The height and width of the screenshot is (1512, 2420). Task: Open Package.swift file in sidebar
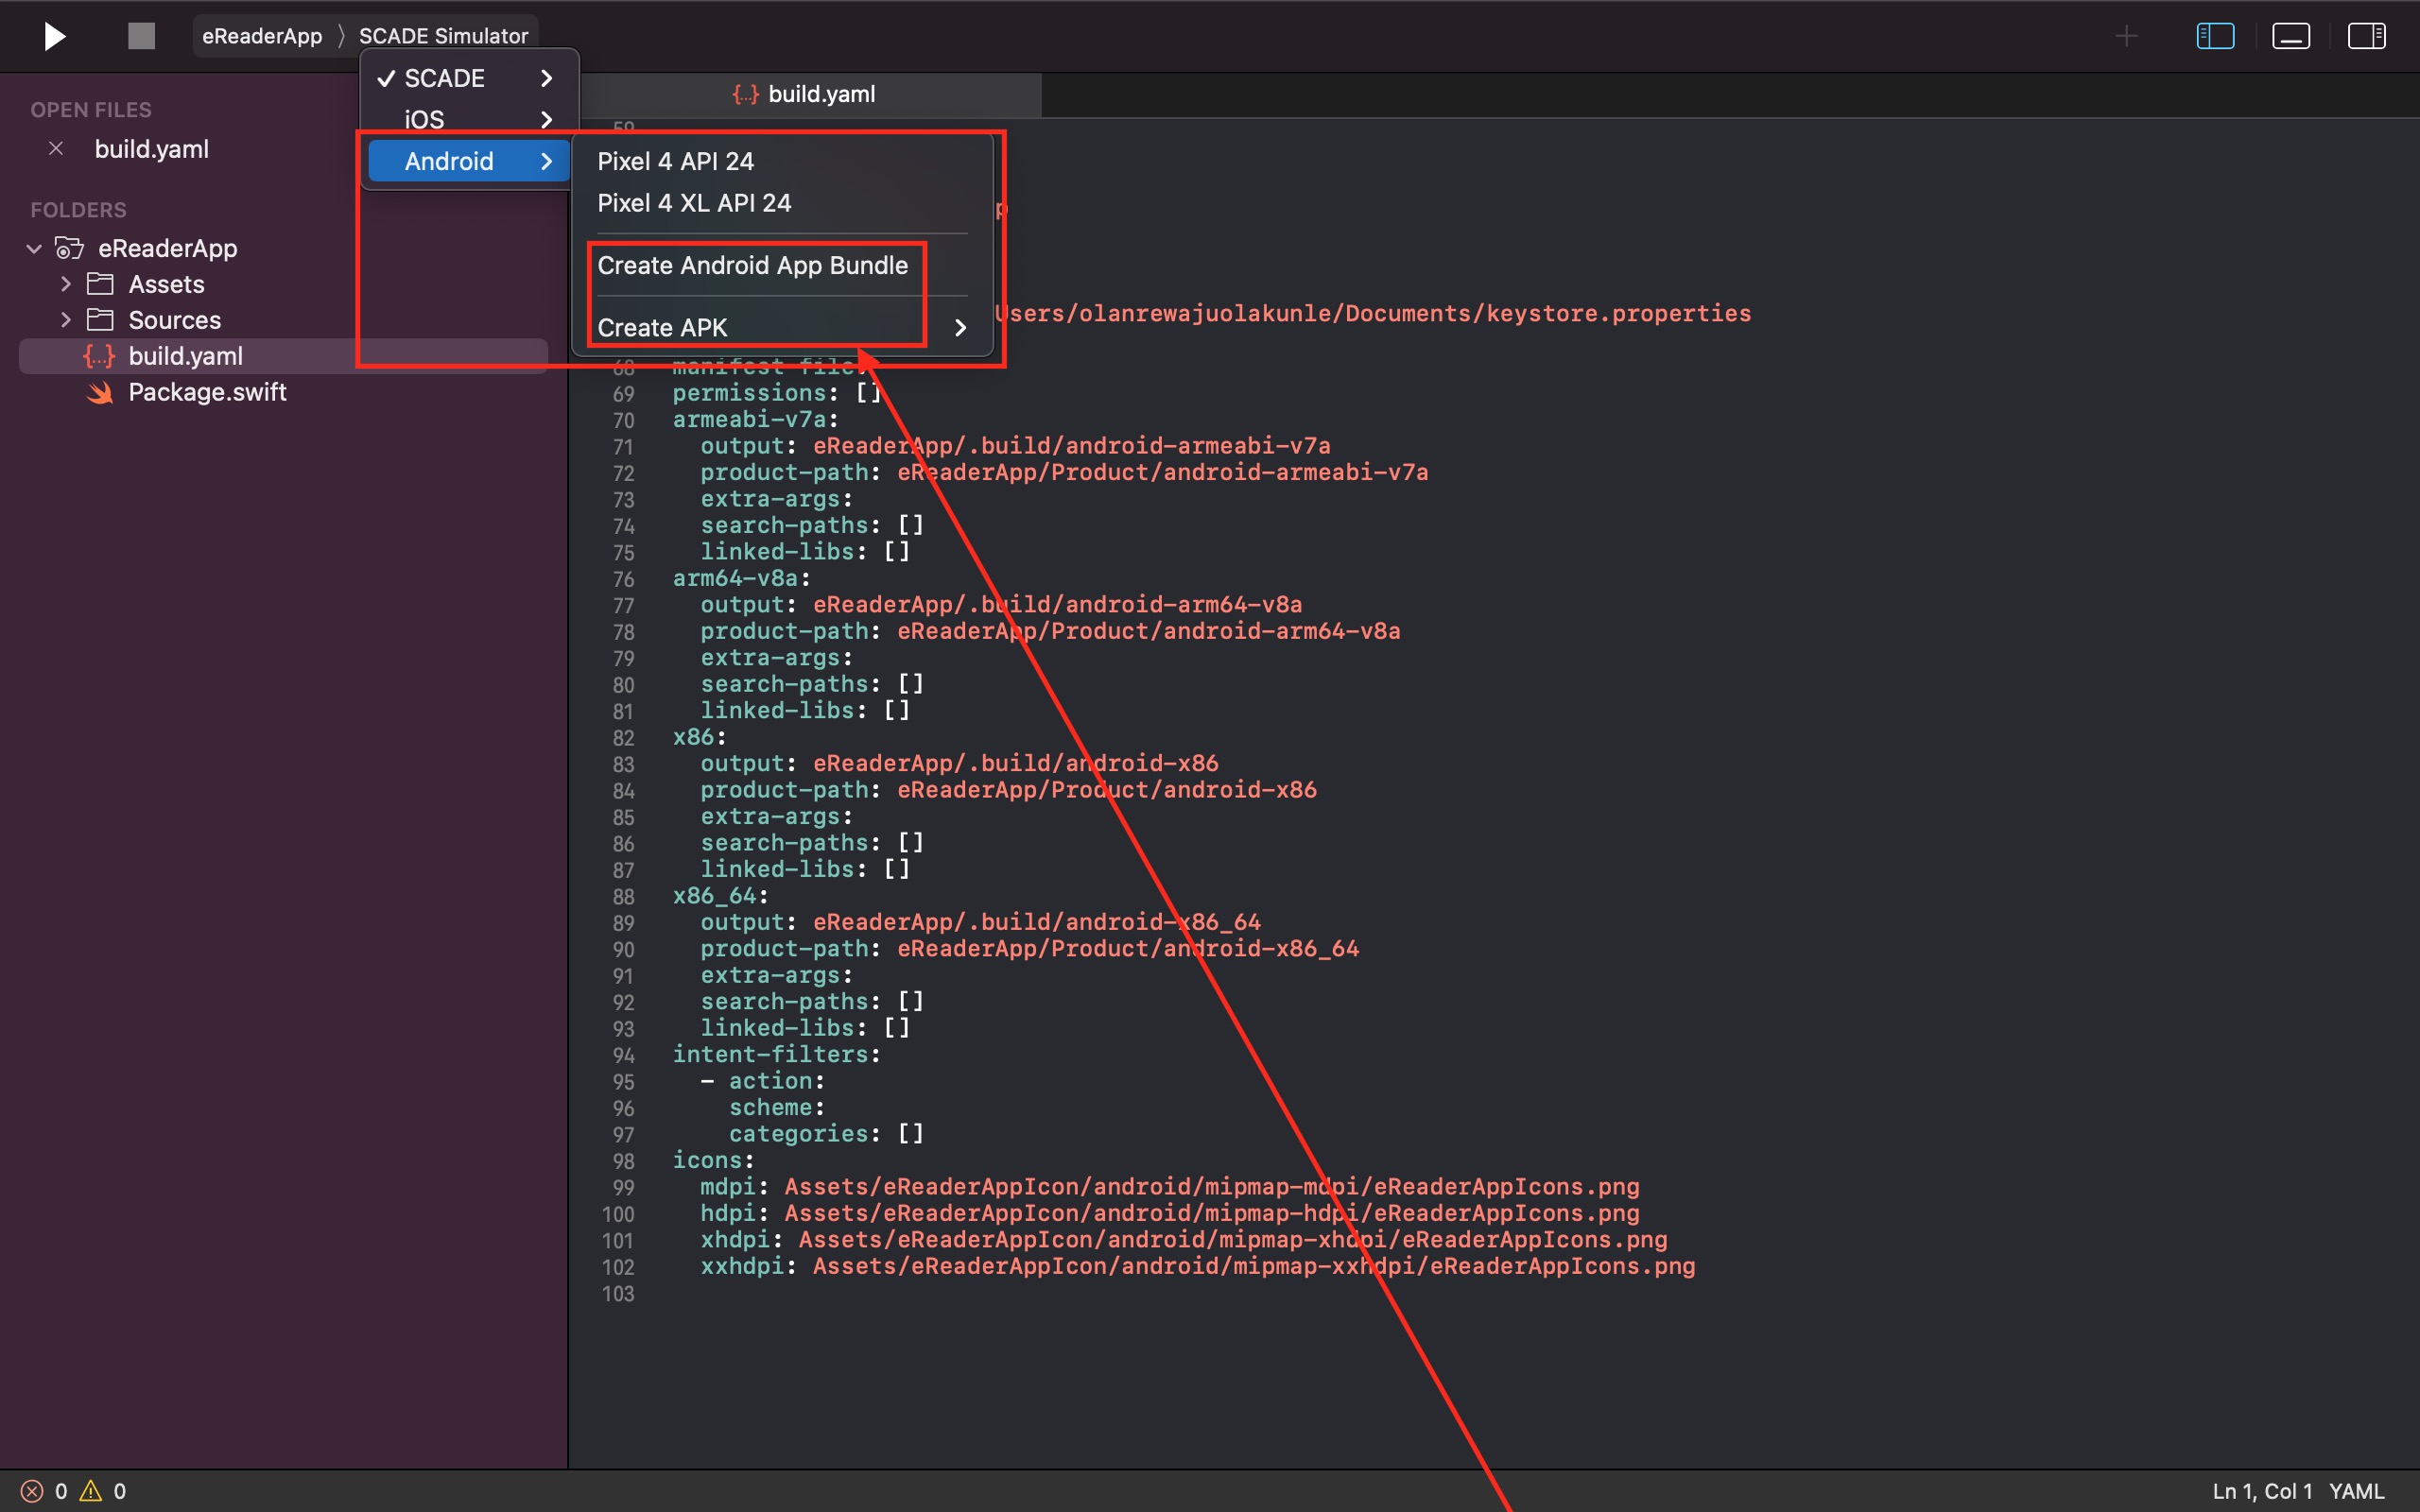tap(207, 392)
